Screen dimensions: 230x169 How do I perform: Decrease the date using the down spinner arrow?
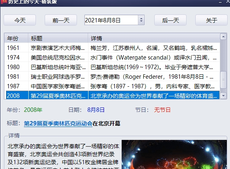tap(141, 22)
